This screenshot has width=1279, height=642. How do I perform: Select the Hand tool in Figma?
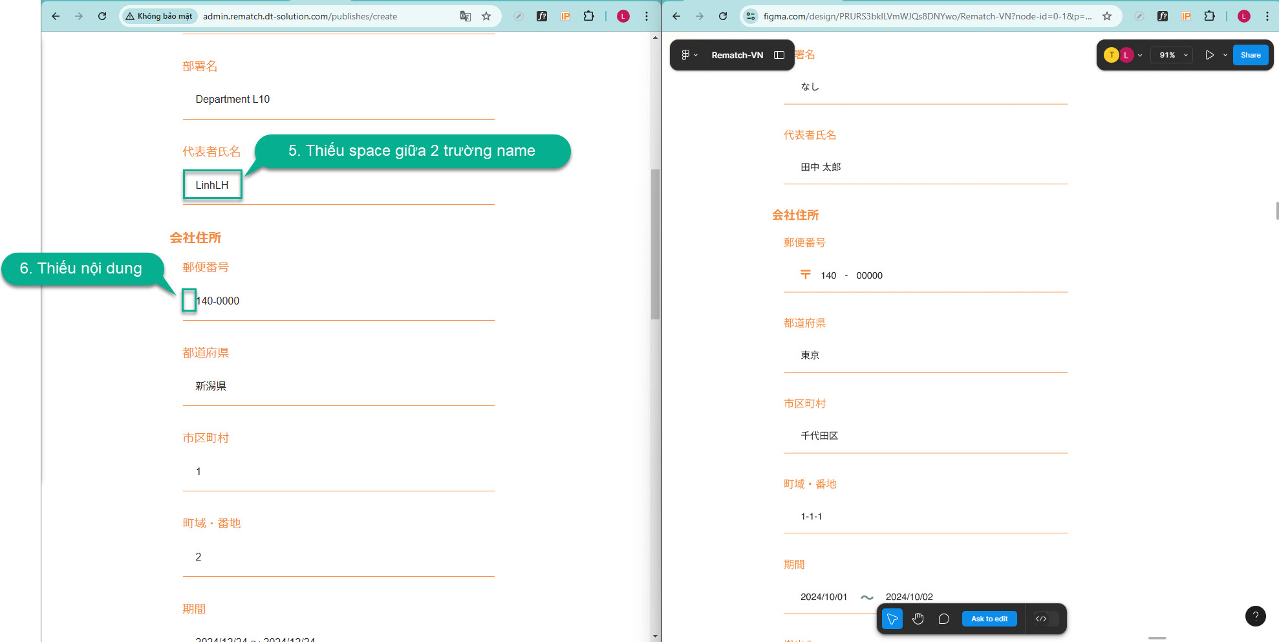click(x=918, y=619)
